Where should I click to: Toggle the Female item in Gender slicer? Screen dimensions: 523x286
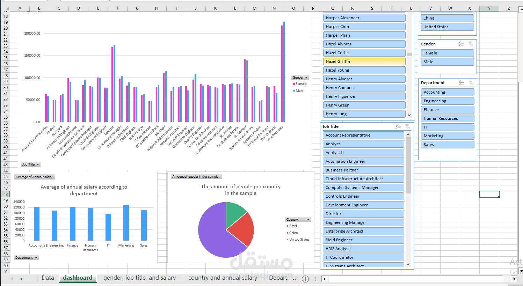pyautogui.click(x=448, y=53)
